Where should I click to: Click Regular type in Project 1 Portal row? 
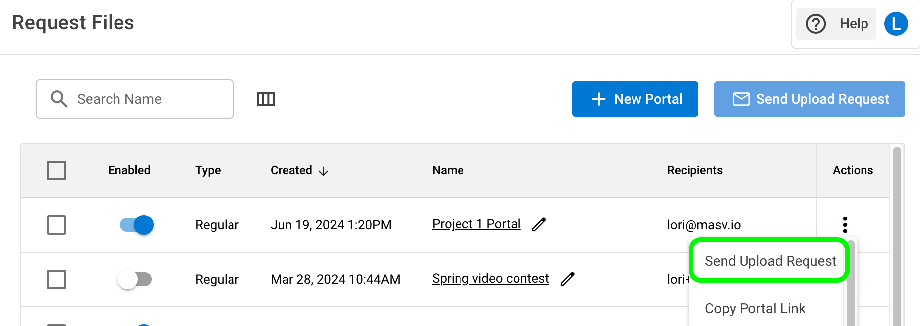click(x=217, y=225)
